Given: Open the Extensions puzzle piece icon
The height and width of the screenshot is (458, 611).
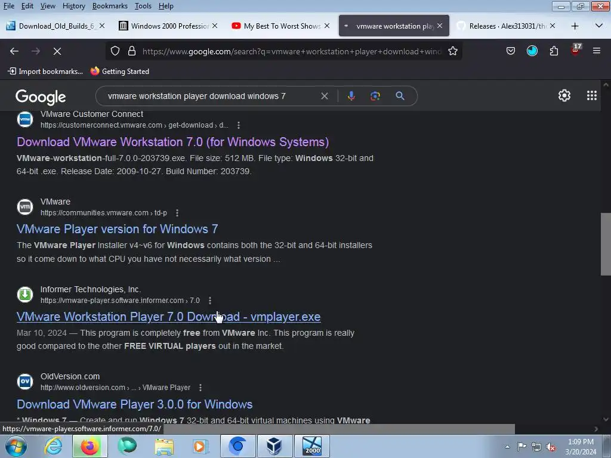Looking at the screenshot, I should click(x=554, y=51).
